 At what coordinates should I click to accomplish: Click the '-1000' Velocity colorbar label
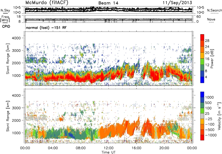(x=211, y=135)
